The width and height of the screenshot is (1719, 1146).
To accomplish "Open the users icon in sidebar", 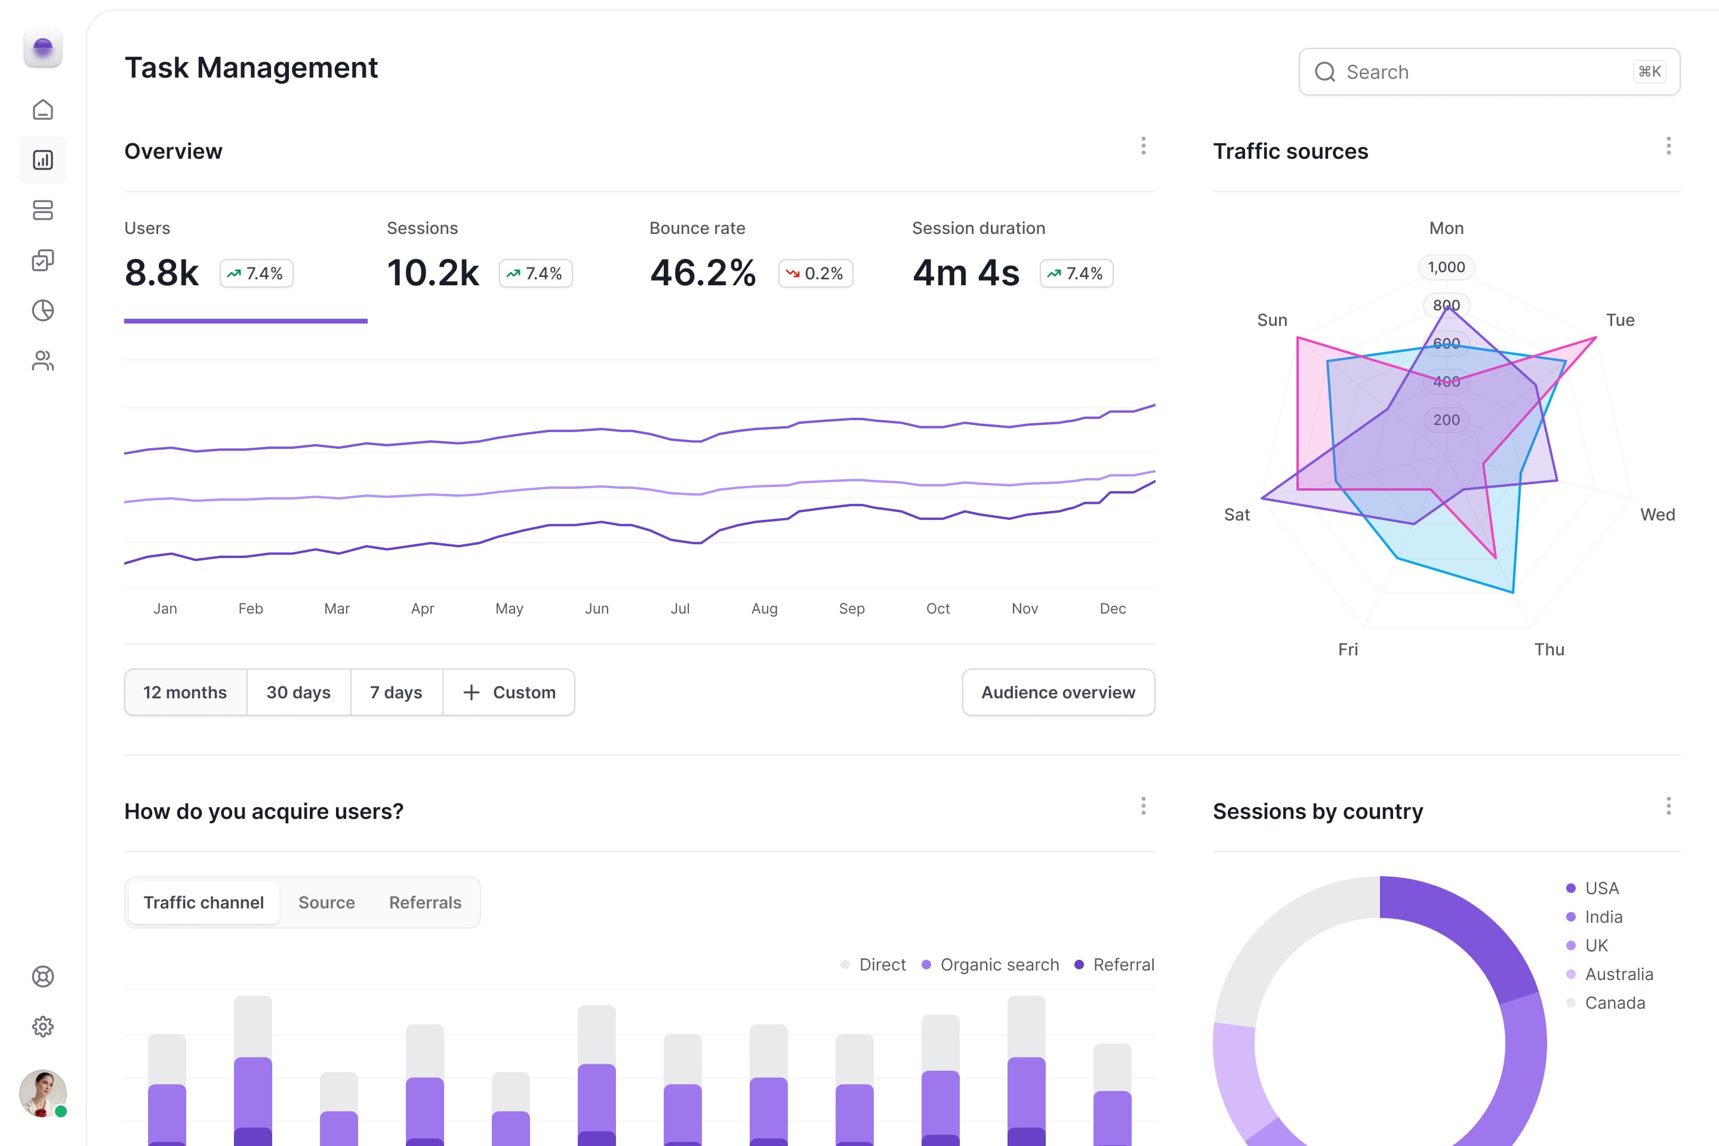I will pos(43,361).
